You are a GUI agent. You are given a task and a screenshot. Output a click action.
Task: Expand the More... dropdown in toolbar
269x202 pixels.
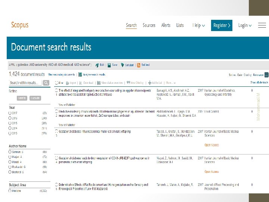[170, 83]
